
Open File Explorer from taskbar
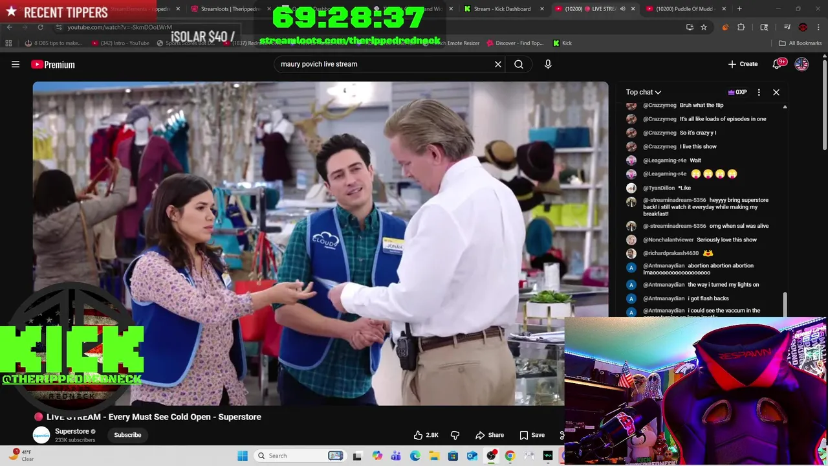point(434,456)
